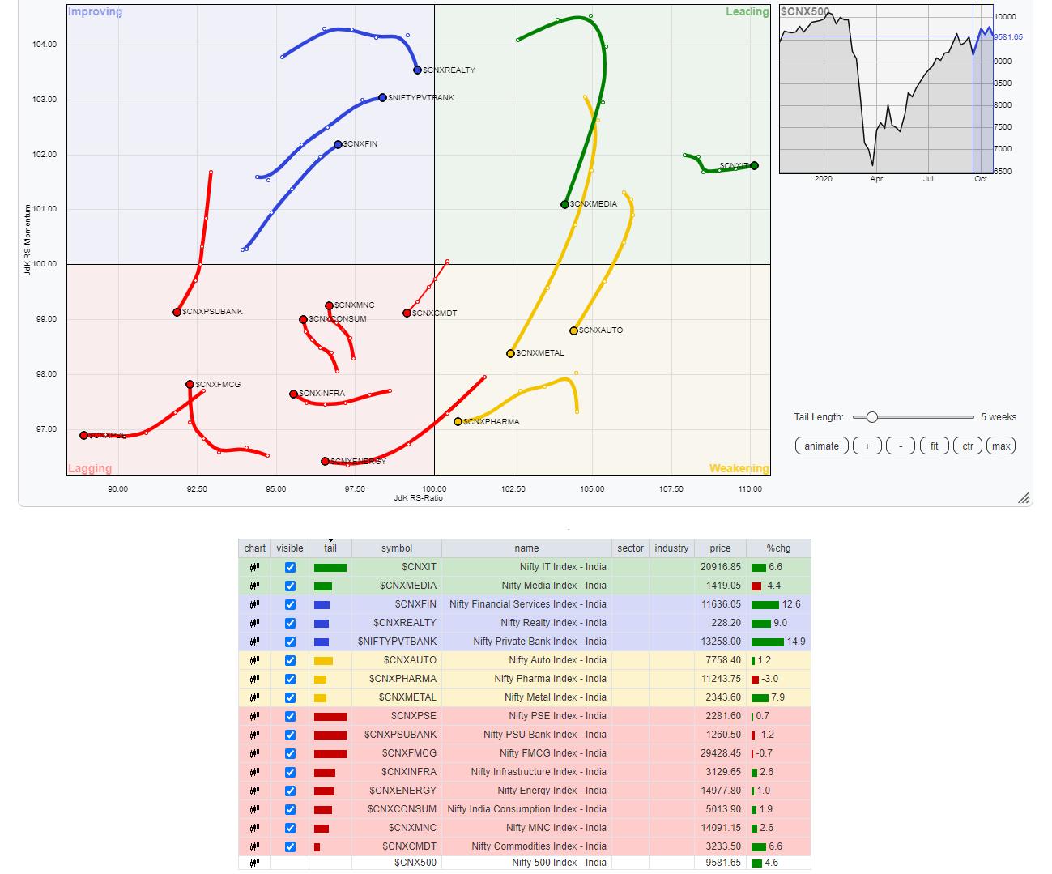Uncheck visible checkbox for $CNXMEDIA
The width and height of the screenshot is (1052, 874).
click(290, 586)
